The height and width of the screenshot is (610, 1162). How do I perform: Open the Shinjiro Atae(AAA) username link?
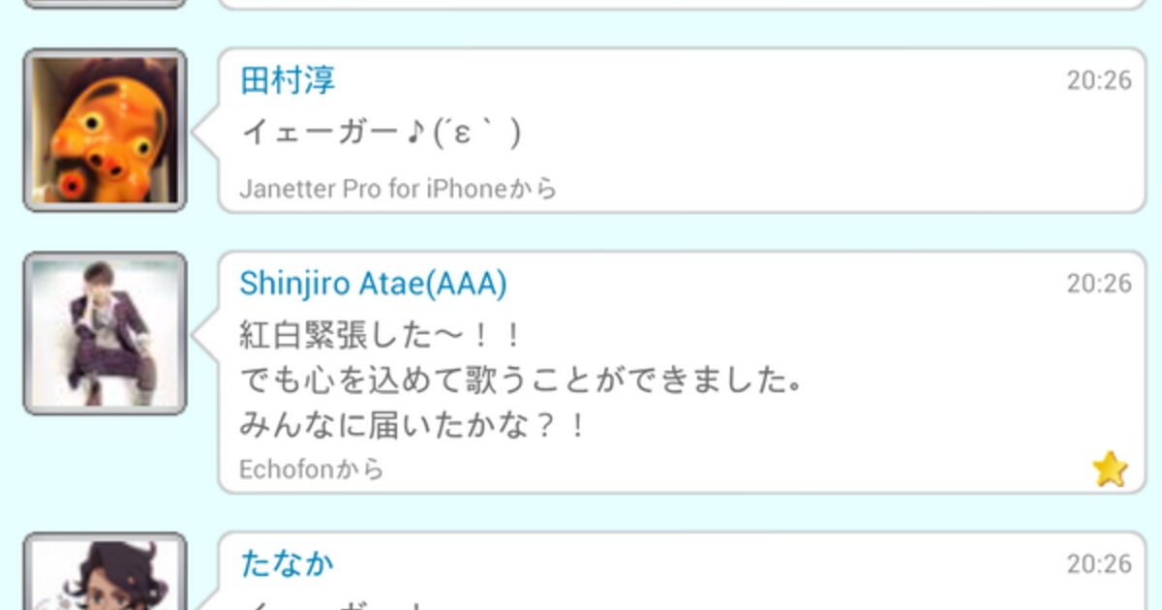pos(373,284)
